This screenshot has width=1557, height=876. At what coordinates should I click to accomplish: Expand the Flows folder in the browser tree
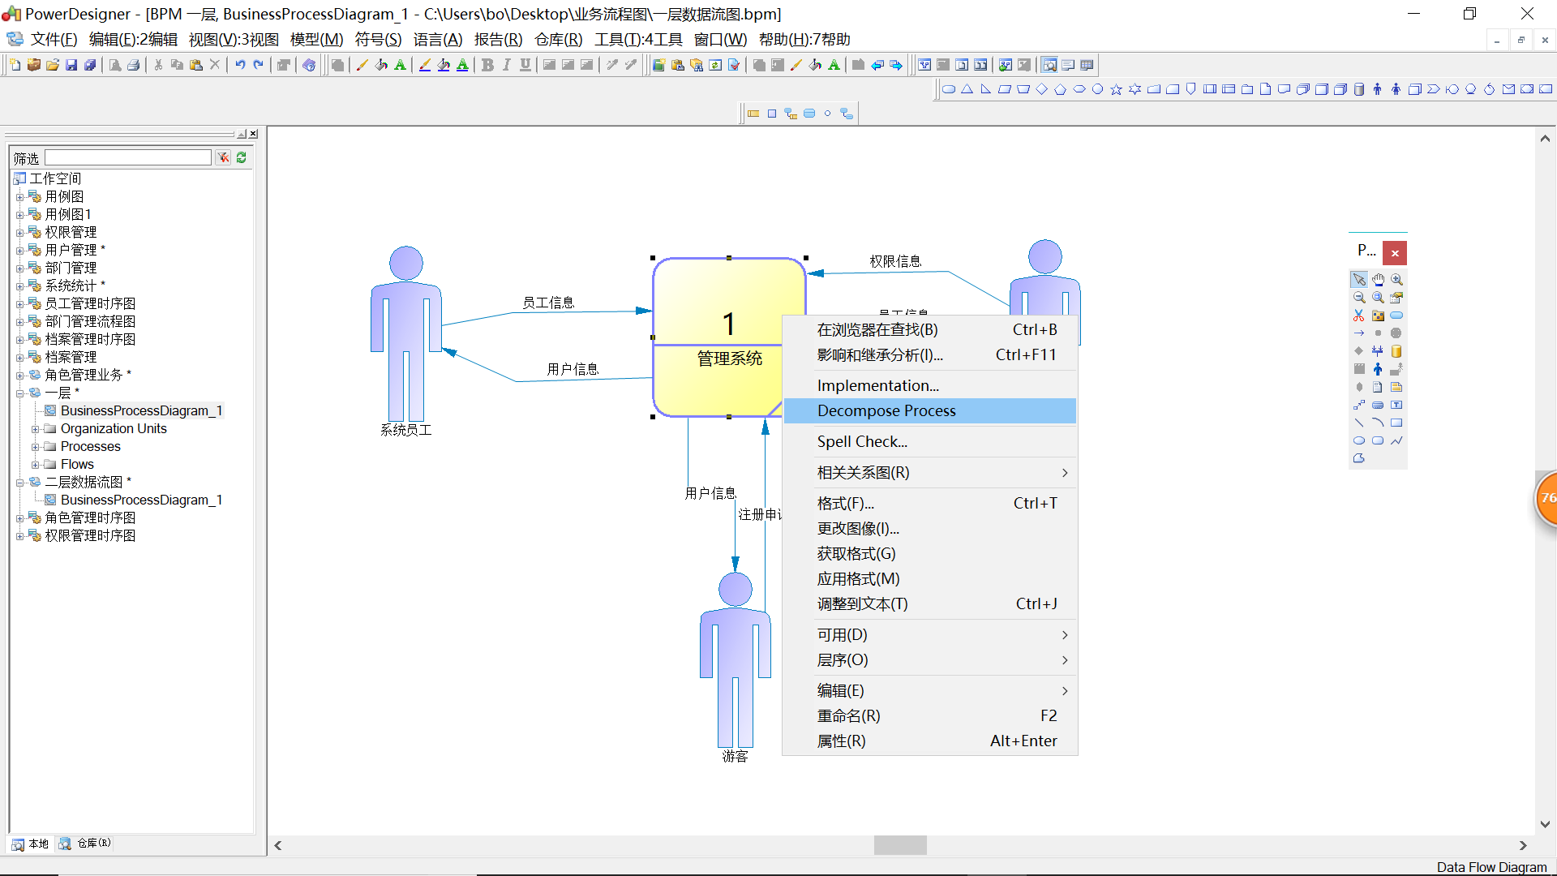pos(35,464)
